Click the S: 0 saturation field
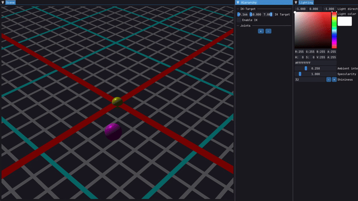 point(310,58)
